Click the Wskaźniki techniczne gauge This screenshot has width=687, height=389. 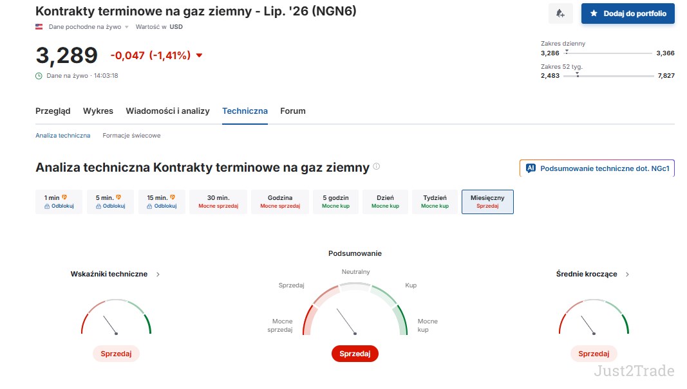pos(116,317)
